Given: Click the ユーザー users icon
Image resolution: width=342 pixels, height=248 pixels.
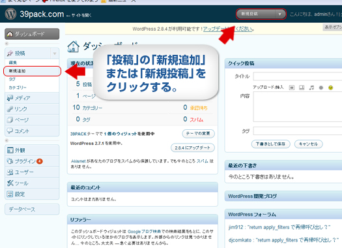Looking at the screenshot, I should pyautogui.click(x=10, y=172).
